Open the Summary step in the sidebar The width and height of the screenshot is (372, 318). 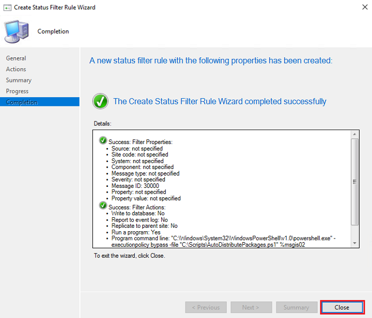19,80
